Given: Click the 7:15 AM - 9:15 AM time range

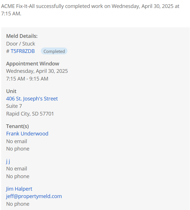Looking at the screenshot, I should point(27,79).
